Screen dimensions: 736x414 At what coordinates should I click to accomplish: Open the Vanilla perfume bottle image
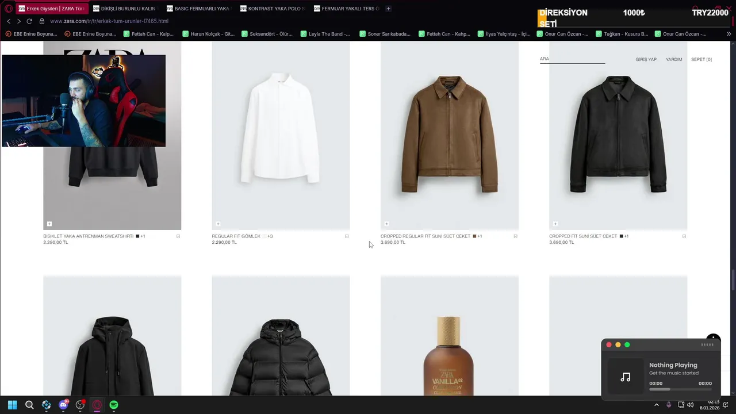(450, 336)
